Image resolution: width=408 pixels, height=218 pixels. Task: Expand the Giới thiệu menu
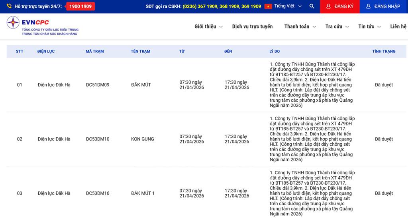208,27
